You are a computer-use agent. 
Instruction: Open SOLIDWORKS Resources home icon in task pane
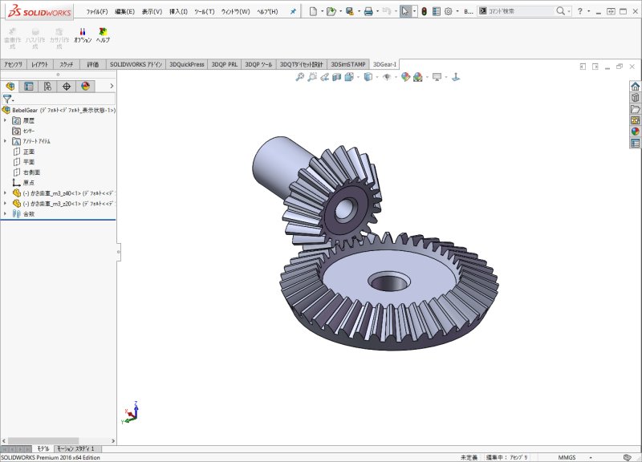(635, 87)
